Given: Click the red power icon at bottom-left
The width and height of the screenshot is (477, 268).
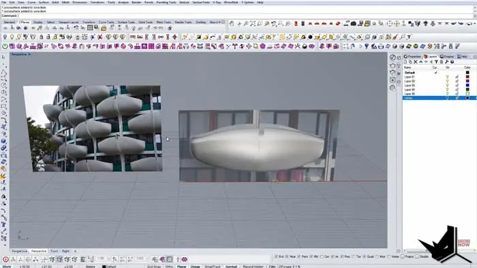Looking at the screenshot, I should click(5, 259).
